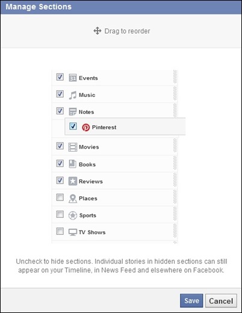Click the drag handle on Music row

pos(175,94)
